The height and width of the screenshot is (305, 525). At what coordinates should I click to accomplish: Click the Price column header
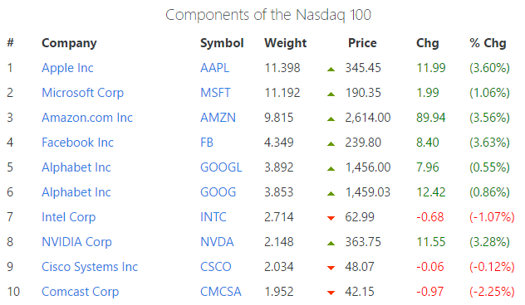pyautogui.click(x=362, y=43)
